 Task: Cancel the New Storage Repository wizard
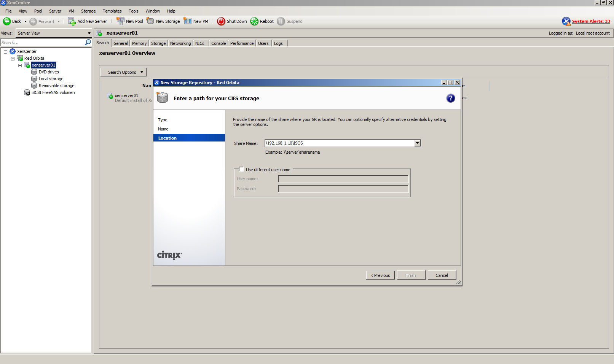[x=442, y=275]
